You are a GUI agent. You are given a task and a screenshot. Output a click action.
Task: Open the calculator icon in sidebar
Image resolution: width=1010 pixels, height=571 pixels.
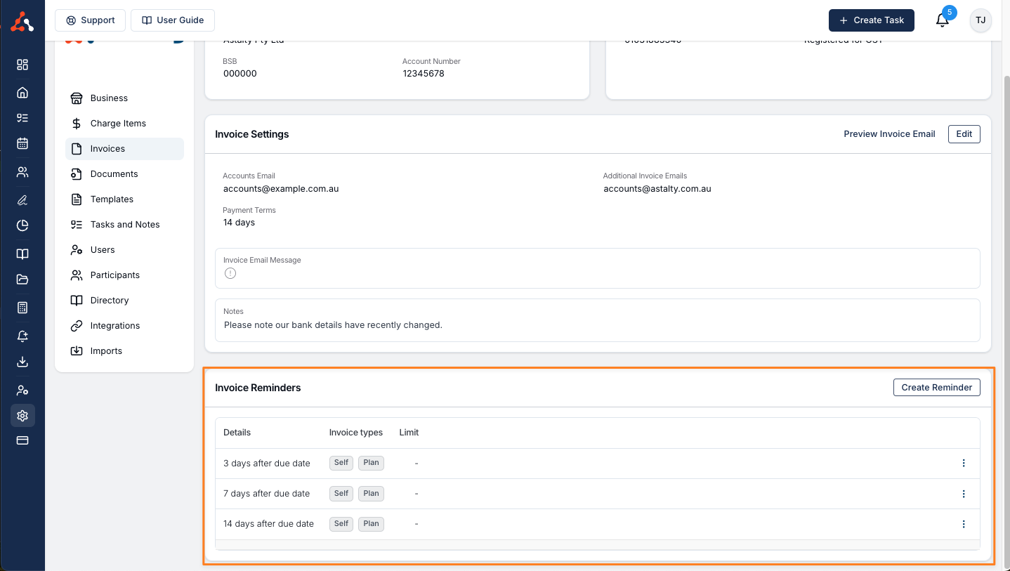point(22,308)
